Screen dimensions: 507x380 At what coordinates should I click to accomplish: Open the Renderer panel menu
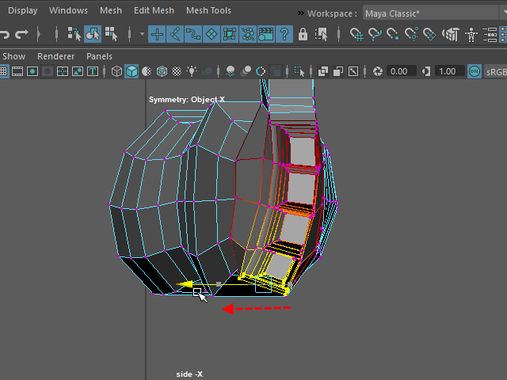point(55,56)
